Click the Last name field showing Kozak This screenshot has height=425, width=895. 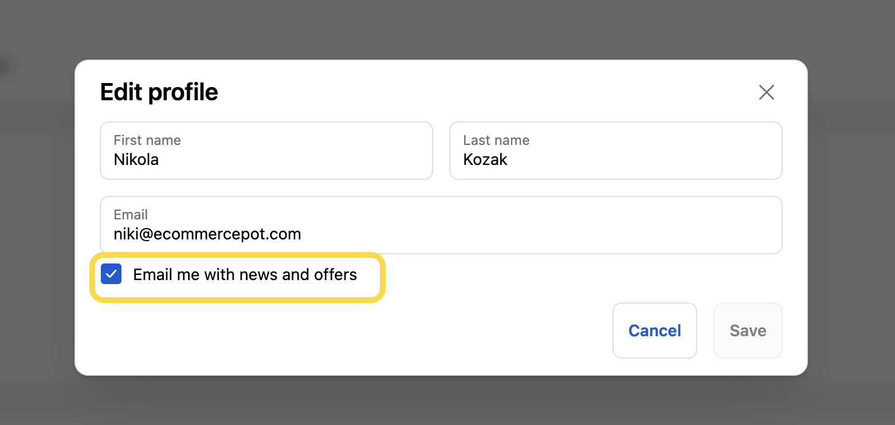616,151
